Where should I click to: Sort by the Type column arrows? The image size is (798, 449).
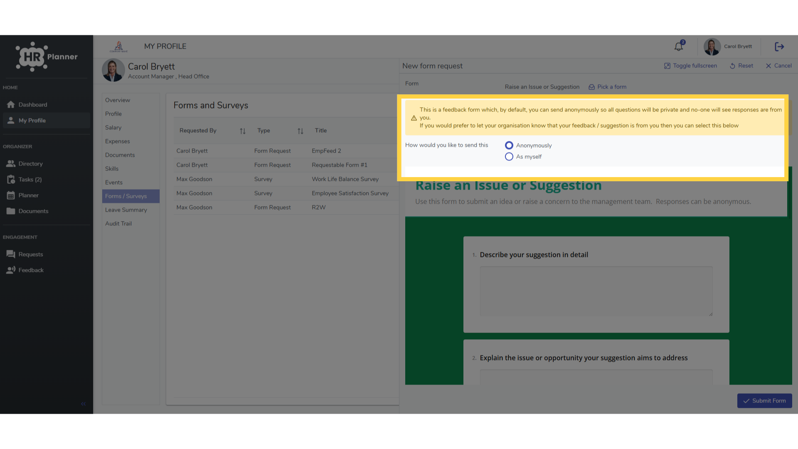click(x=300, y=131)
